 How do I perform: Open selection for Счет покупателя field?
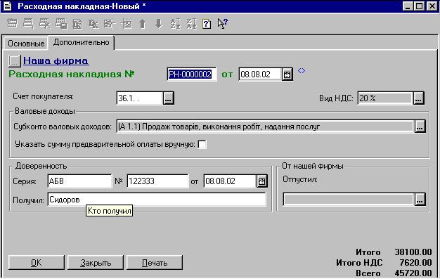click(x=168, y=98)
